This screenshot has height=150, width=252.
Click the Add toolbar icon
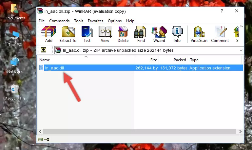tap(48, 34)
